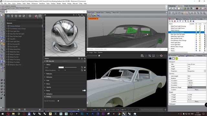Click the open folder icon at Asset Editor bottom
Image resolution: width=207 pixels, height=116 pixels.
tap(14, 110)
